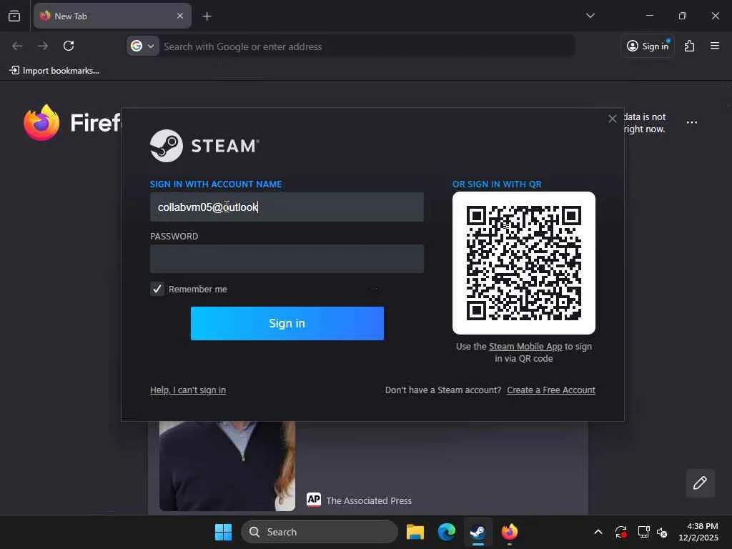Click the muted volume tray icon
This screenshot has height=549, width=732.
[662, 532]
